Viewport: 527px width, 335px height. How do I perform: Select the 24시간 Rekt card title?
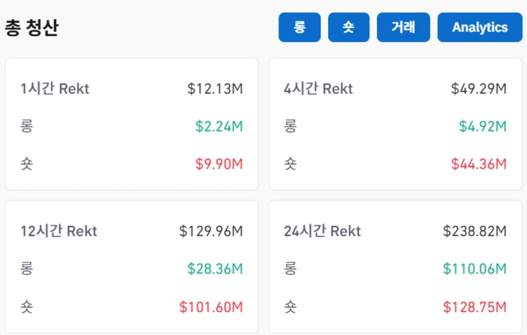coord(322,231)
